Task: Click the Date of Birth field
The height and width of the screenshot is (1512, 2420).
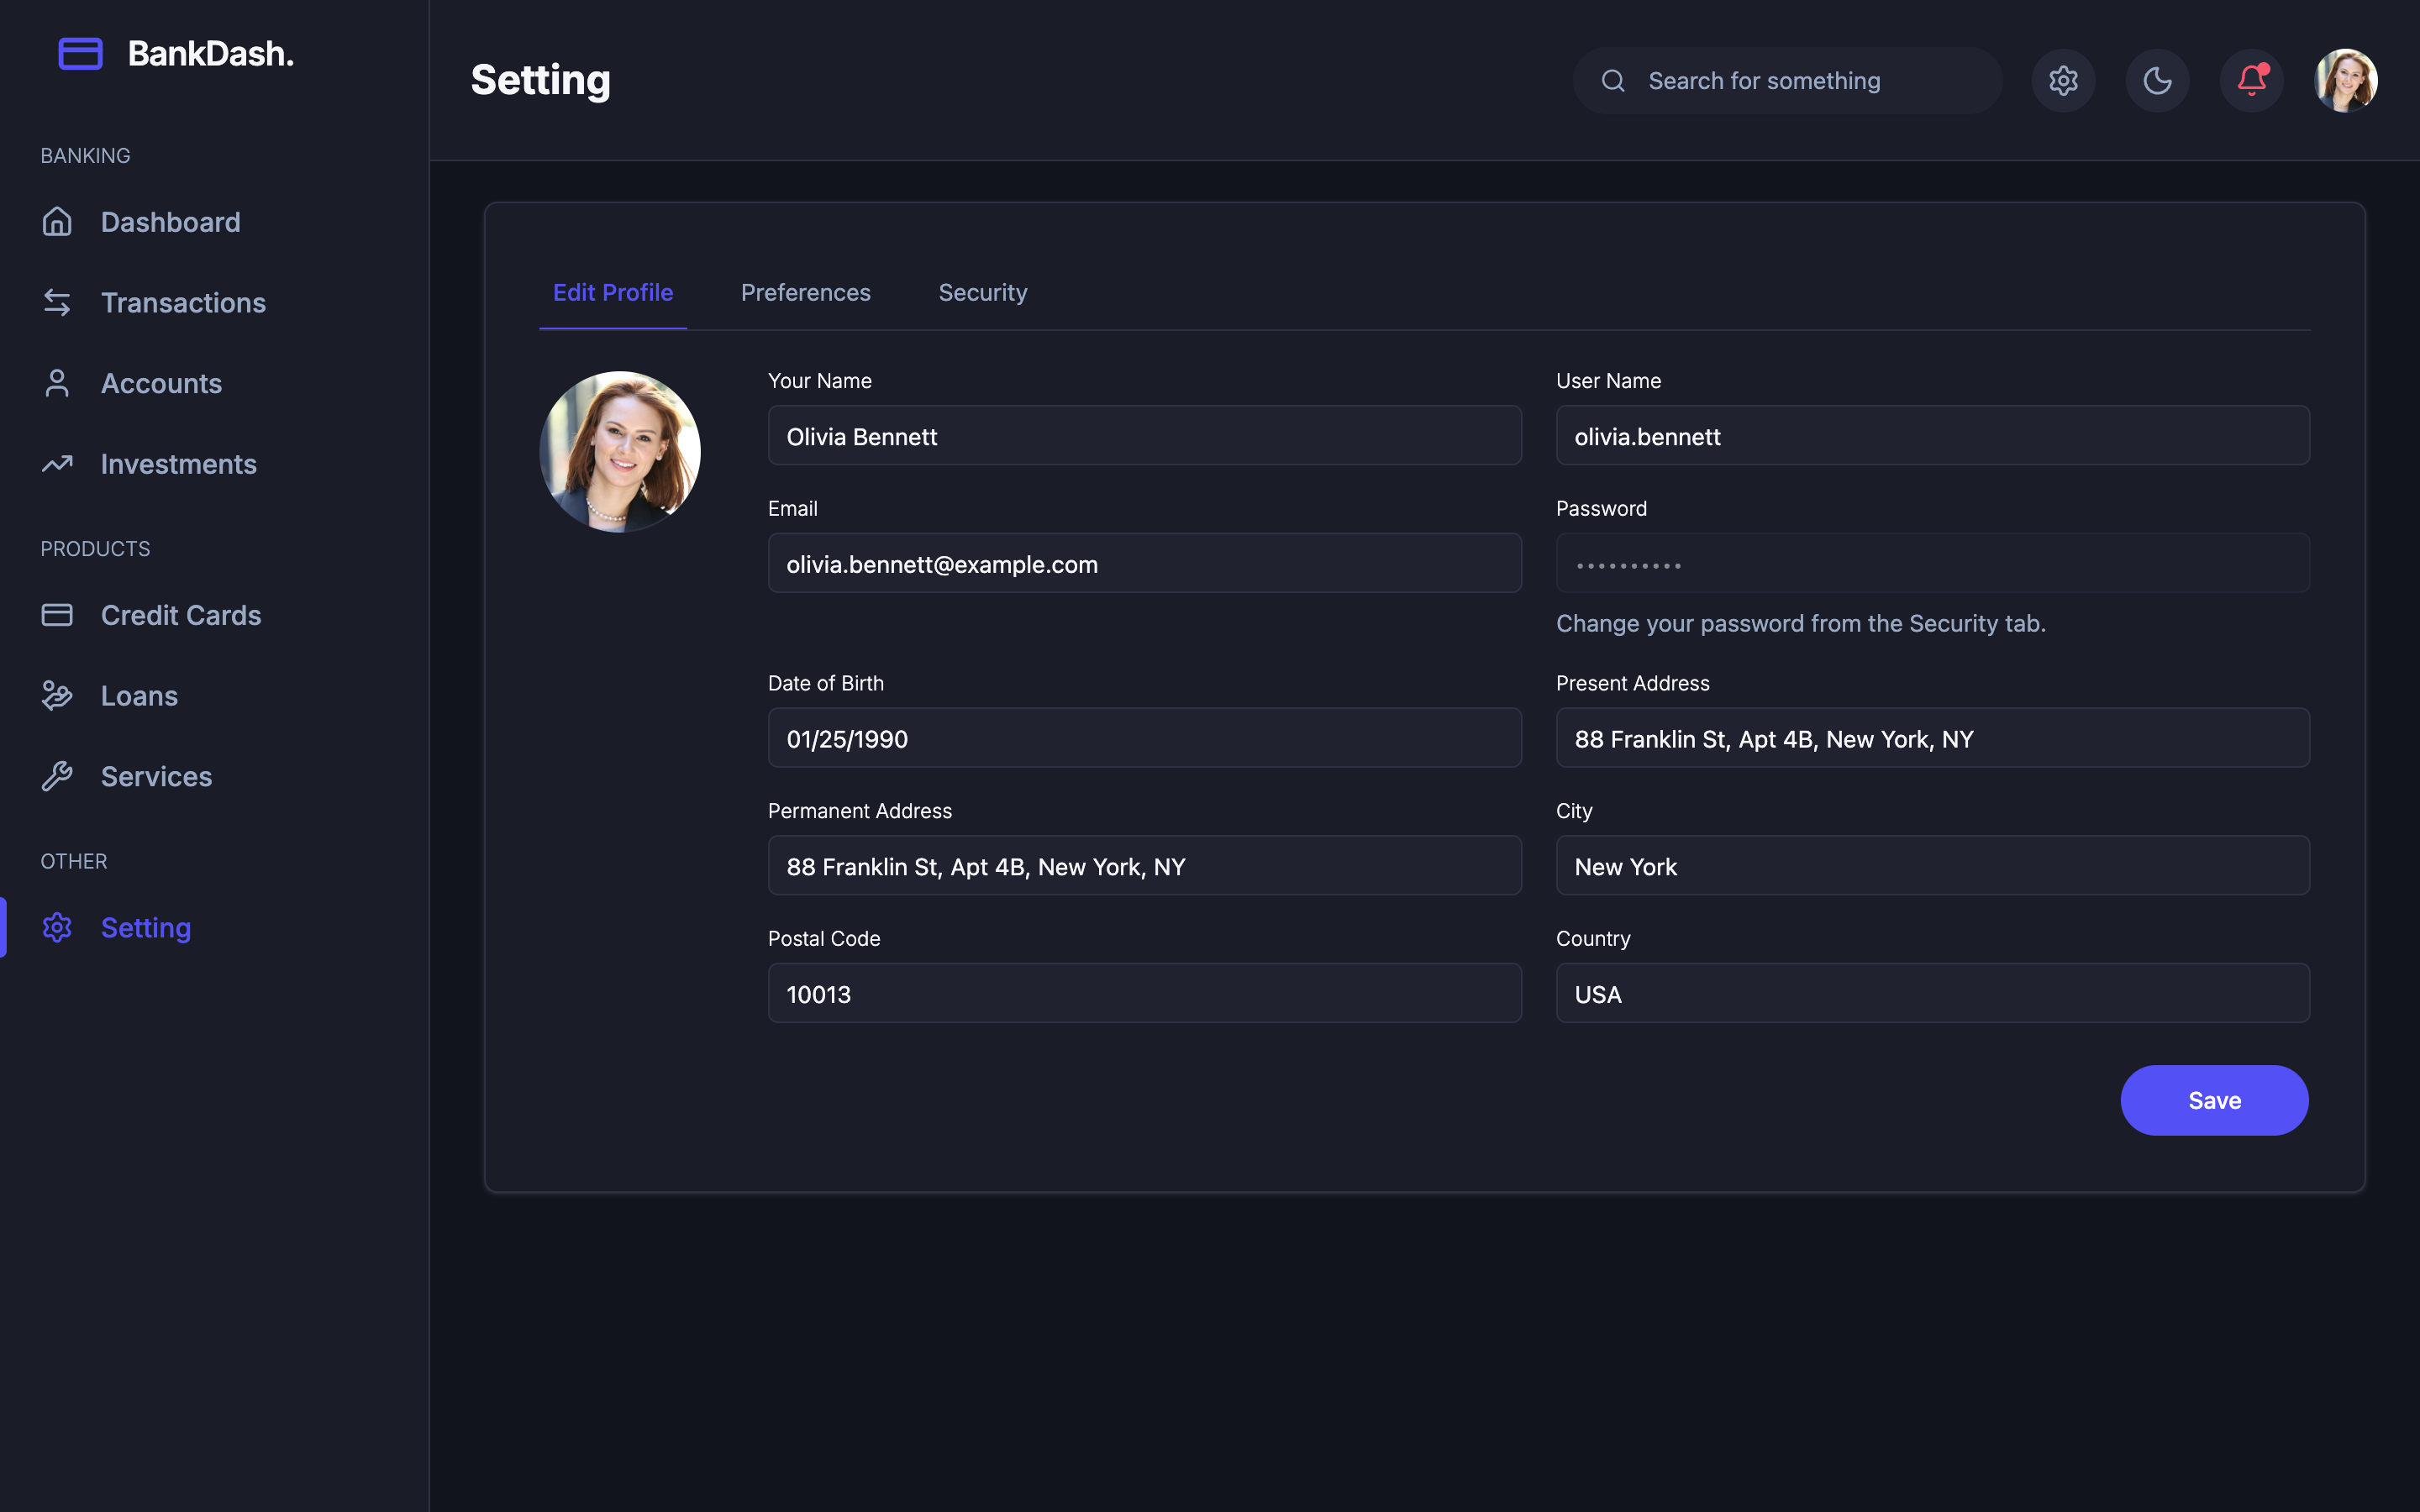Action: [1144, 738]
